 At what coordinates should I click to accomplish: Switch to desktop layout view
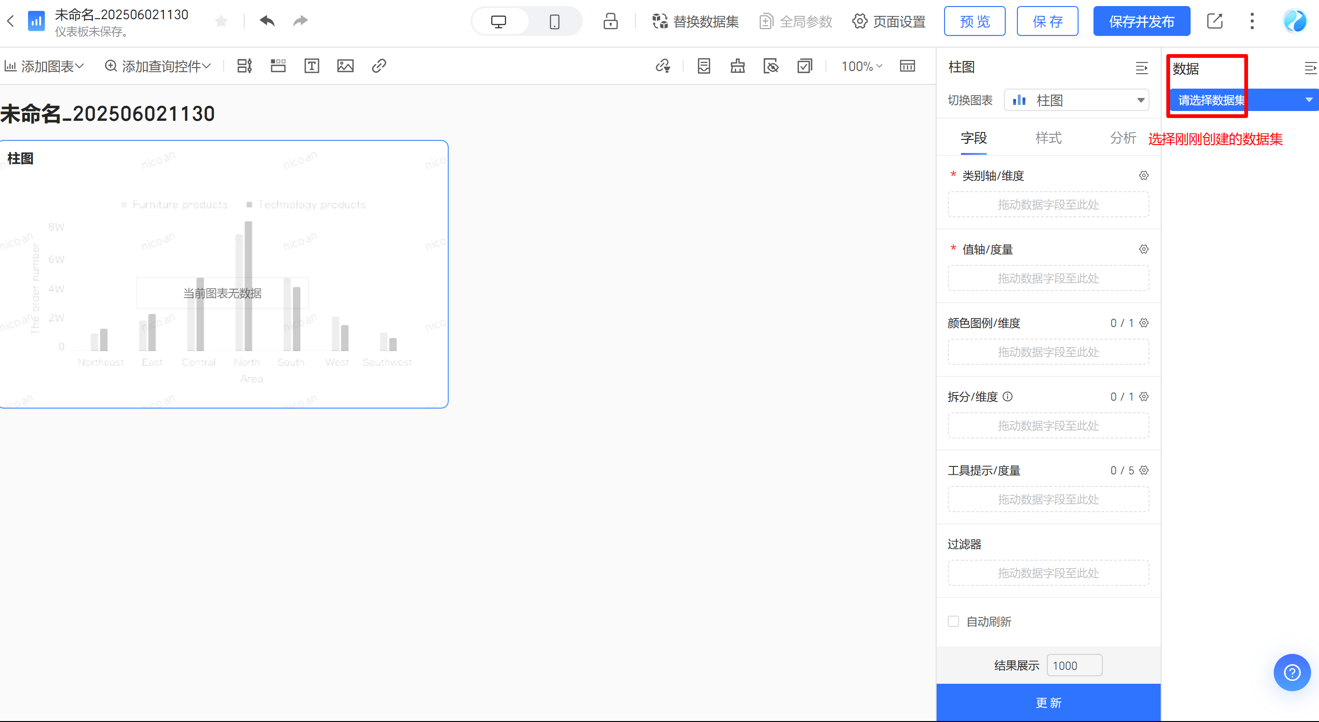pyautogui.click(x=499, y=21)
